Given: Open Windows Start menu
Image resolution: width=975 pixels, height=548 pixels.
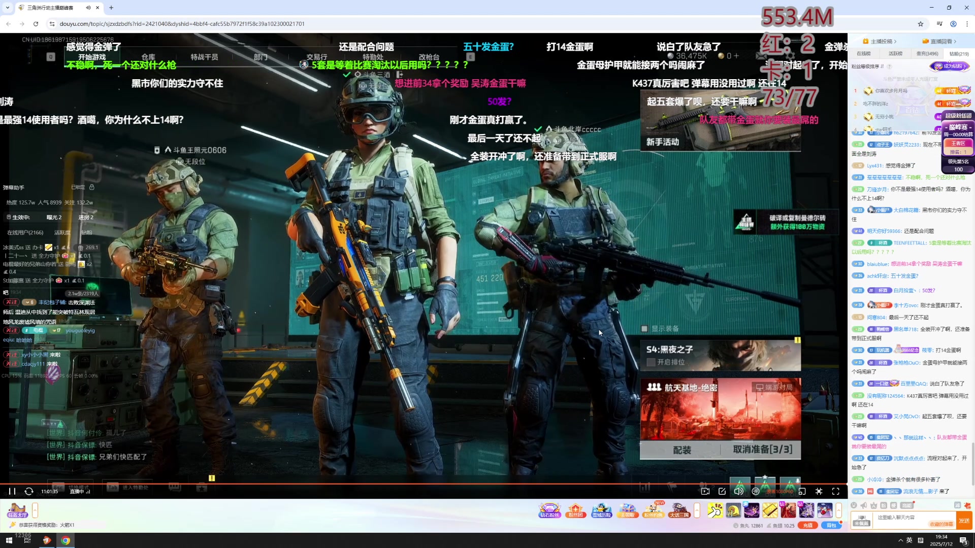Looking at the screenshot, I should pos(9,540).
